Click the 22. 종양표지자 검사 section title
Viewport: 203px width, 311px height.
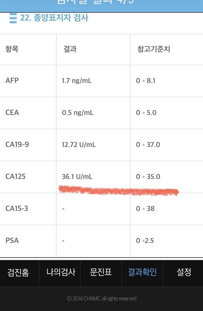pyautogui.click(x=54, y=18)
